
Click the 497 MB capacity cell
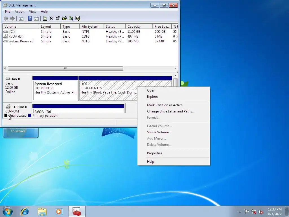(133, 36)
